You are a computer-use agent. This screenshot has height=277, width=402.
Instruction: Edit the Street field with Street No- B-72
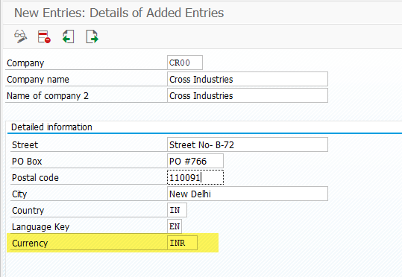coord(248,144)
